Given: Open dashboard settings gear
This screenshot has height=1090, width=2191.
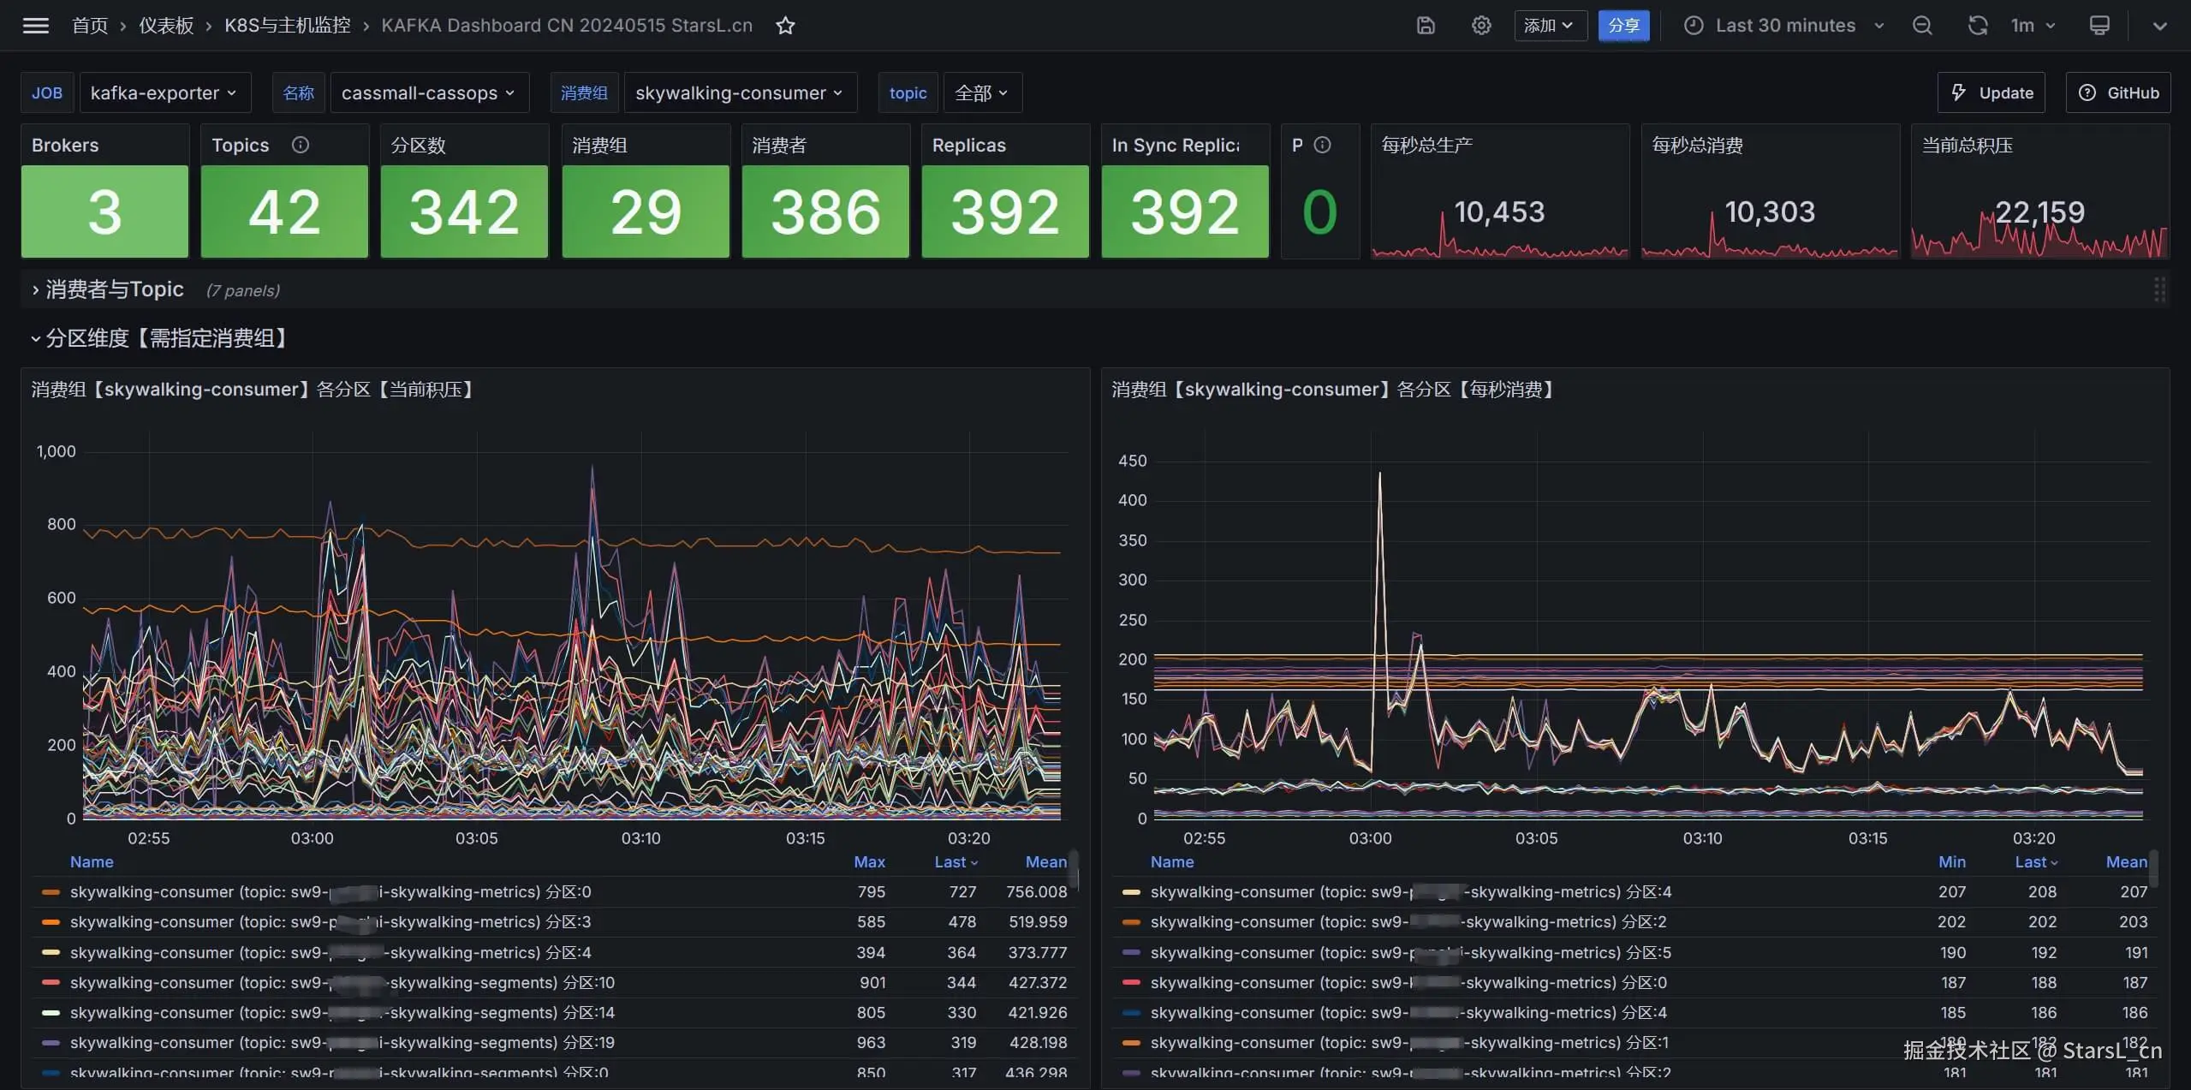Looking at the screenshot, I should (1481, 26).
